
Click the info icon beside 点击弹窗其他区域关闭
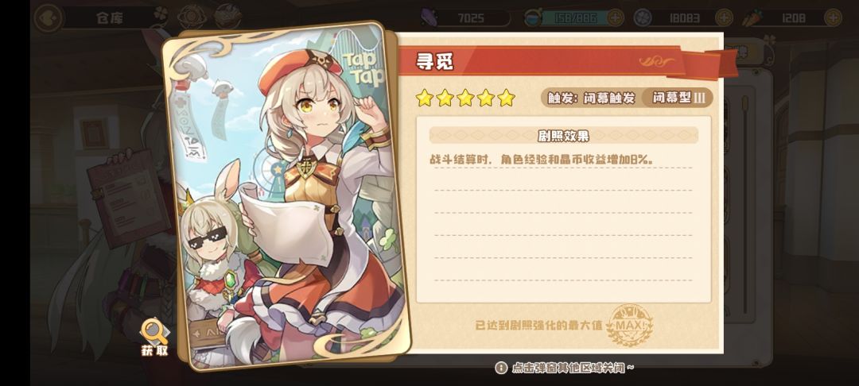click(x=501, y=368)
